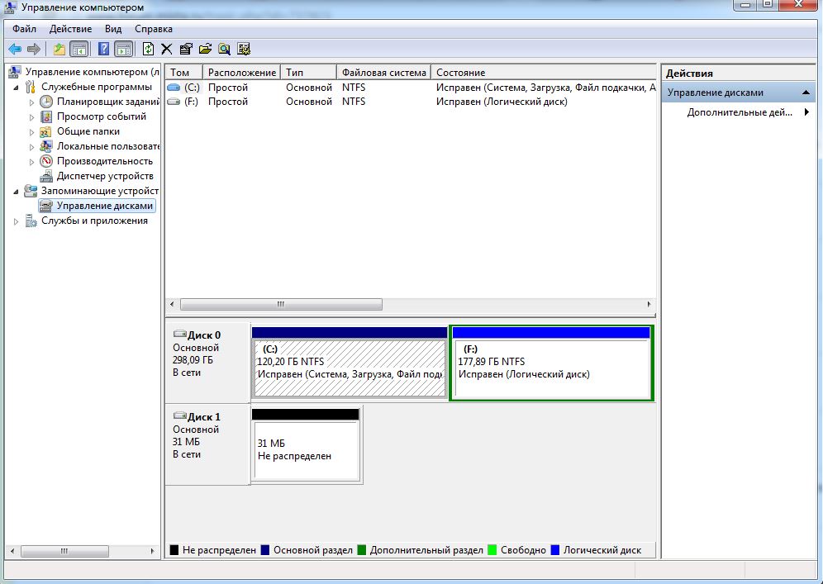This screenshot has width=823, height=584.
Task: Expand the Планировщик заданий tree node
Action: click(32, 102)
